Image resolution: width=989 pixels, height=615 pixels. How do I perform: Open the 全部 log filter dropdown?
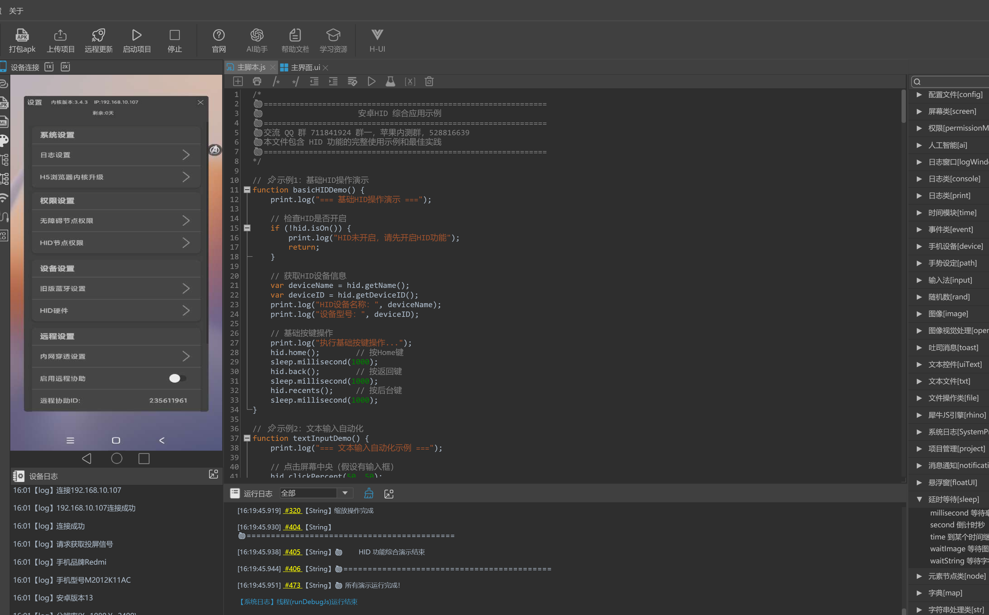[x=345, y=493]
